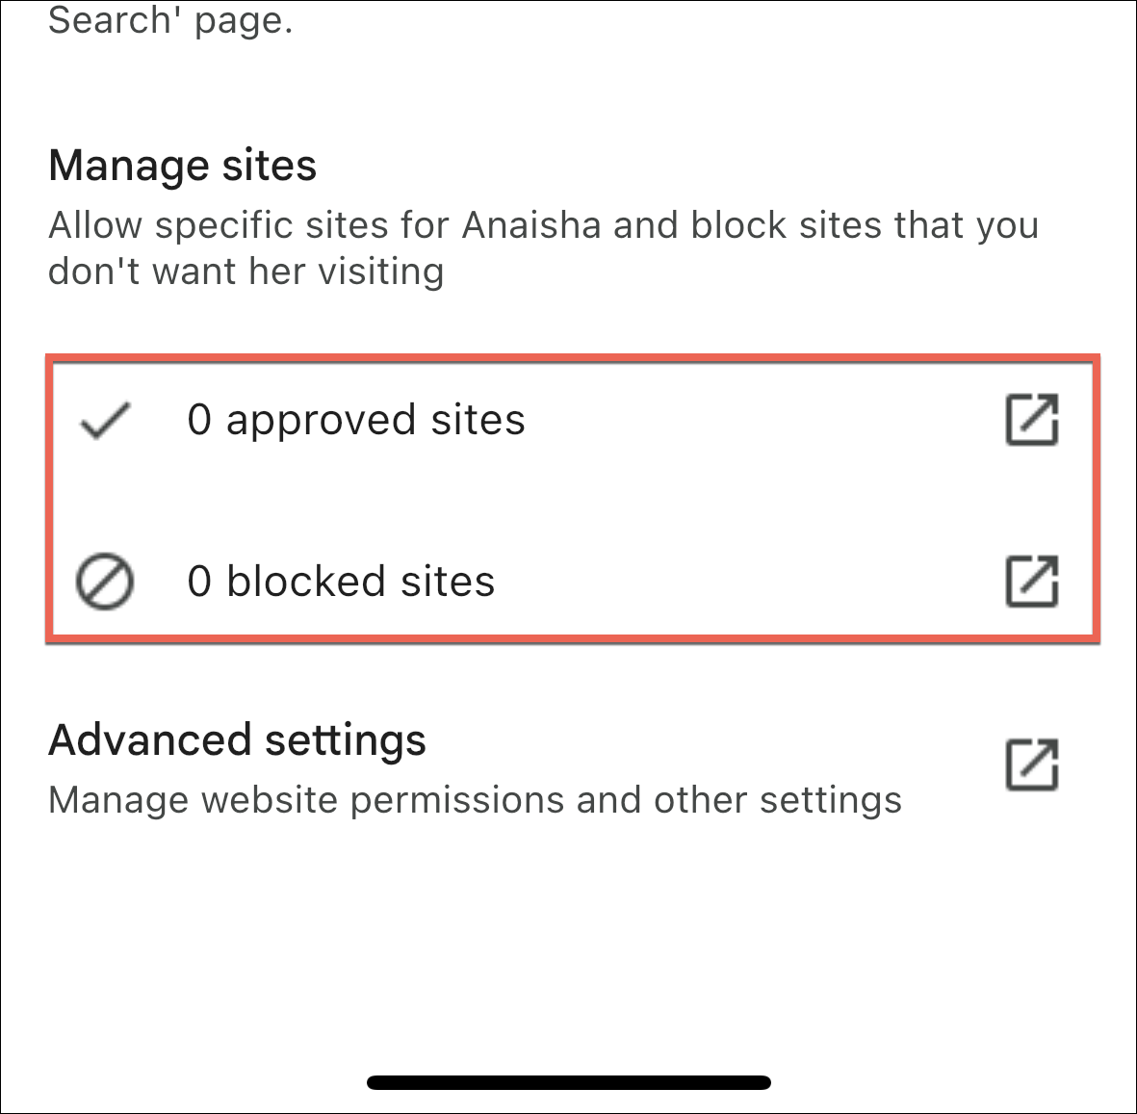Click the word 'sites' in Manage sites heading
1137x1114 pixels.
[269, 166]
